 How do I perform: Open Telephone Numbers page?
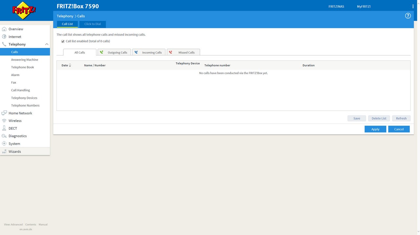(x=25, y=105)
